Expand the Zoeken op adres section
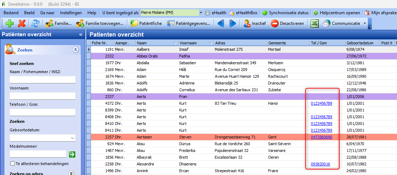 click(x=71, y=173)
